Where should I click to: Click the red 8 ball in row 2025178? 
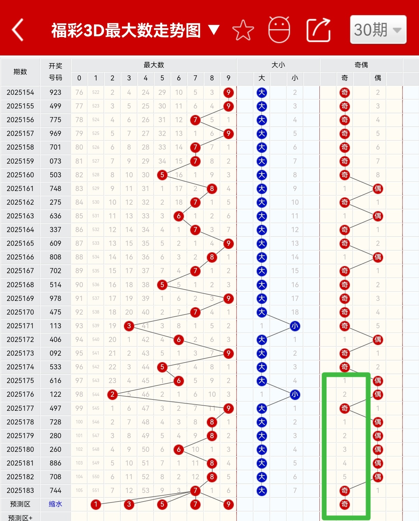[x=212, y=422]
